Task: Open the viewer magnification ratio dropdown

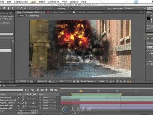Action: [x=24, y=82]
